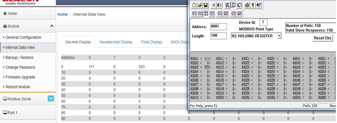Switch to Float Display tab
Image resolution: width=337 pixels, height=123 pixels.
click(152, 42)
